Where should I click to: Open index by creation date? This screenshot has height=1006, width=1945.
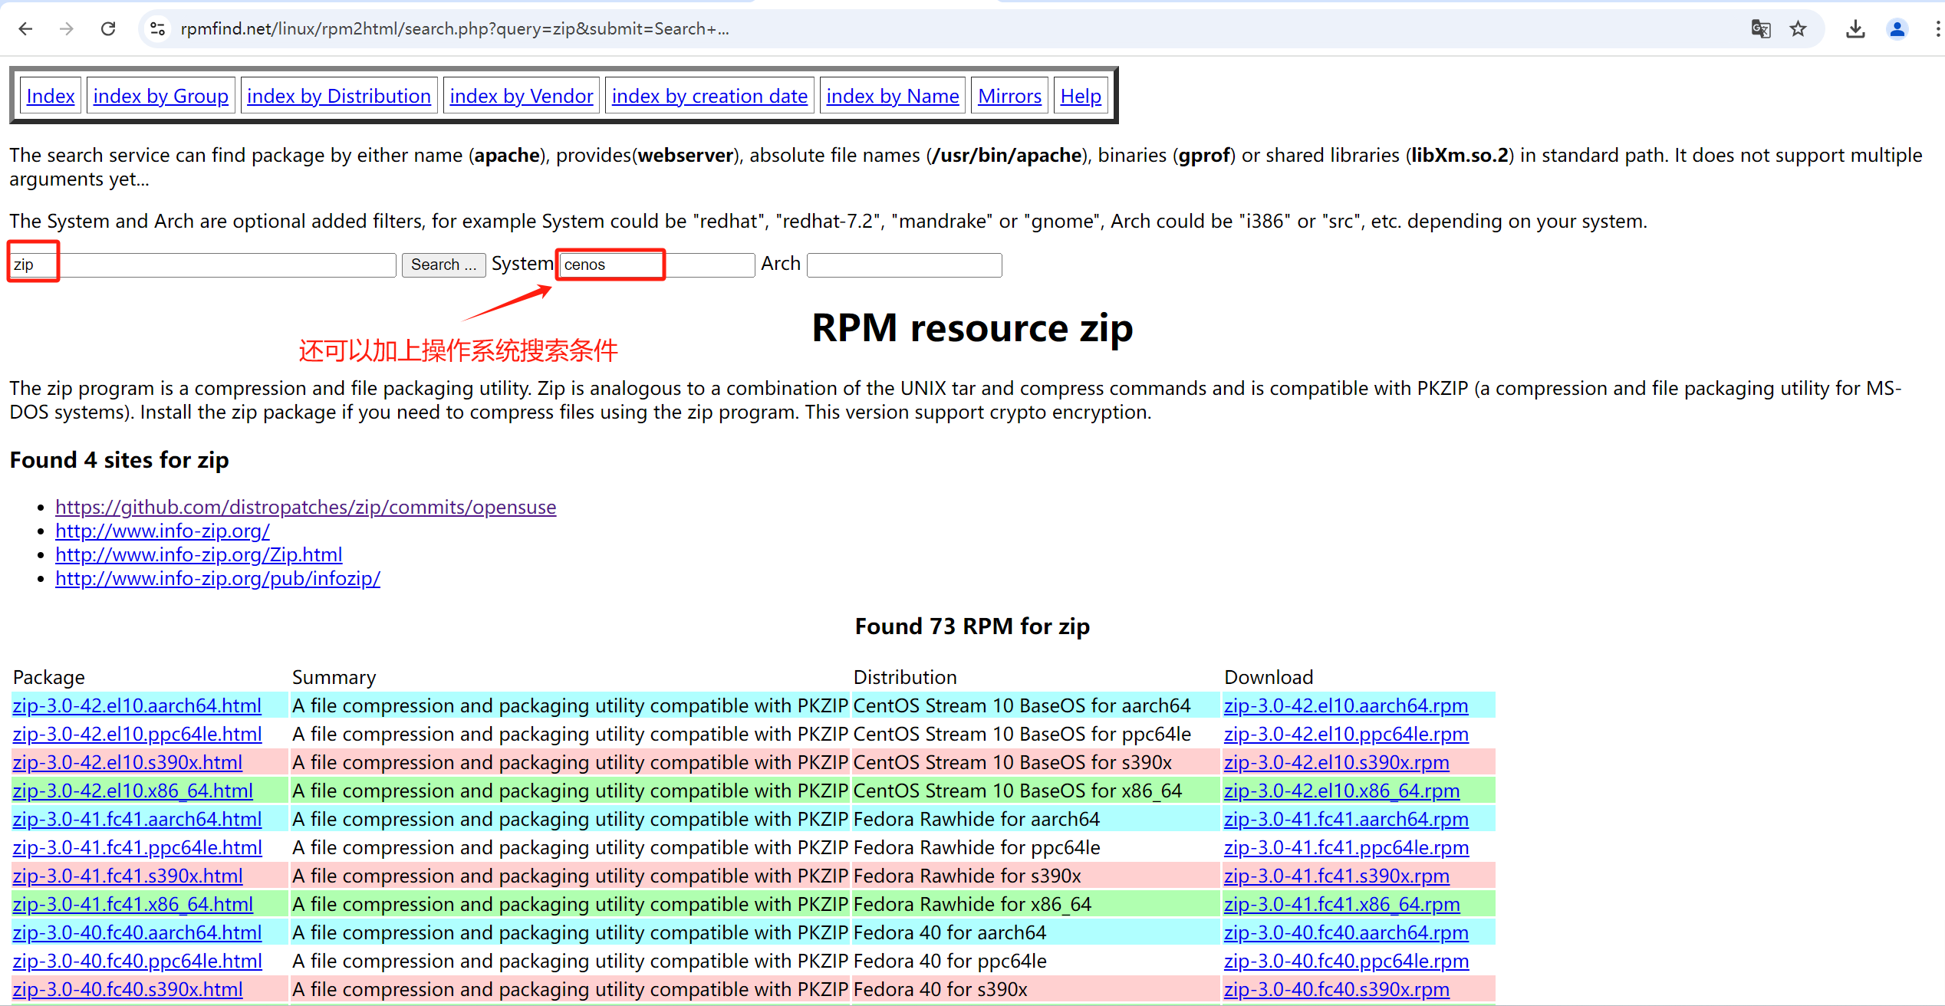click(709, 96)
